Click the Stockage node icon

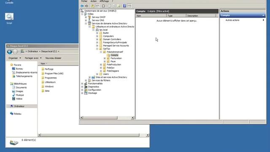click(x=86, y=93)
